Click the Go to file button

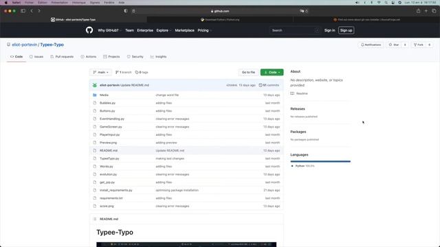pyautogui.click(x=248, y=72)
